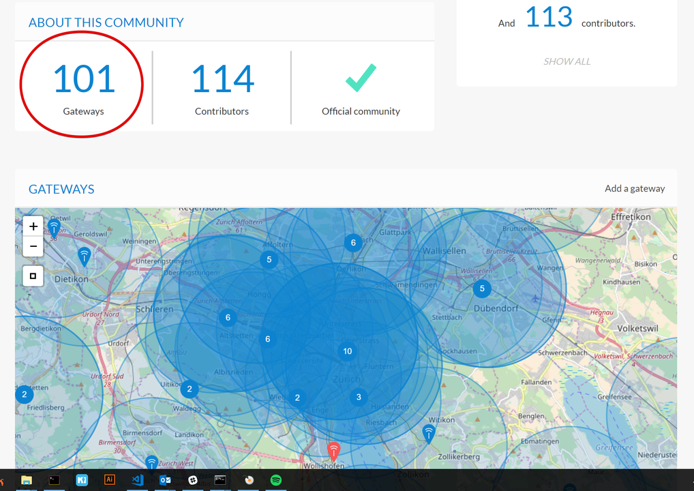Open Outlook from the taskbar
Screen dimensions: 694x491
[165, 480]
